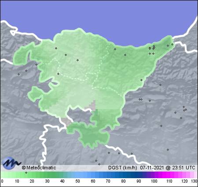Click the Meteoclimatic wave logo
The width and height of the screenshot is (198, 187).
[x=11, y=163]
